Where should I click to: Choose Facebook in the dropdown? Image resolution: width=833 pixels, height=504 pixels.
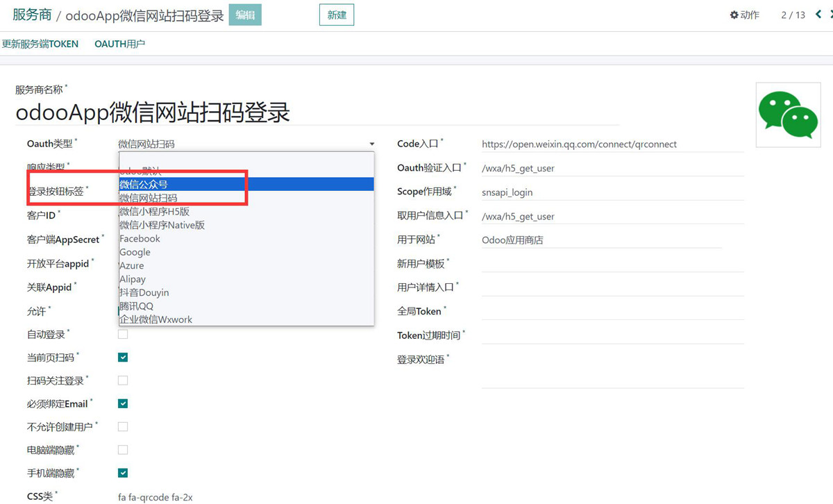click(x=246, y=238)
